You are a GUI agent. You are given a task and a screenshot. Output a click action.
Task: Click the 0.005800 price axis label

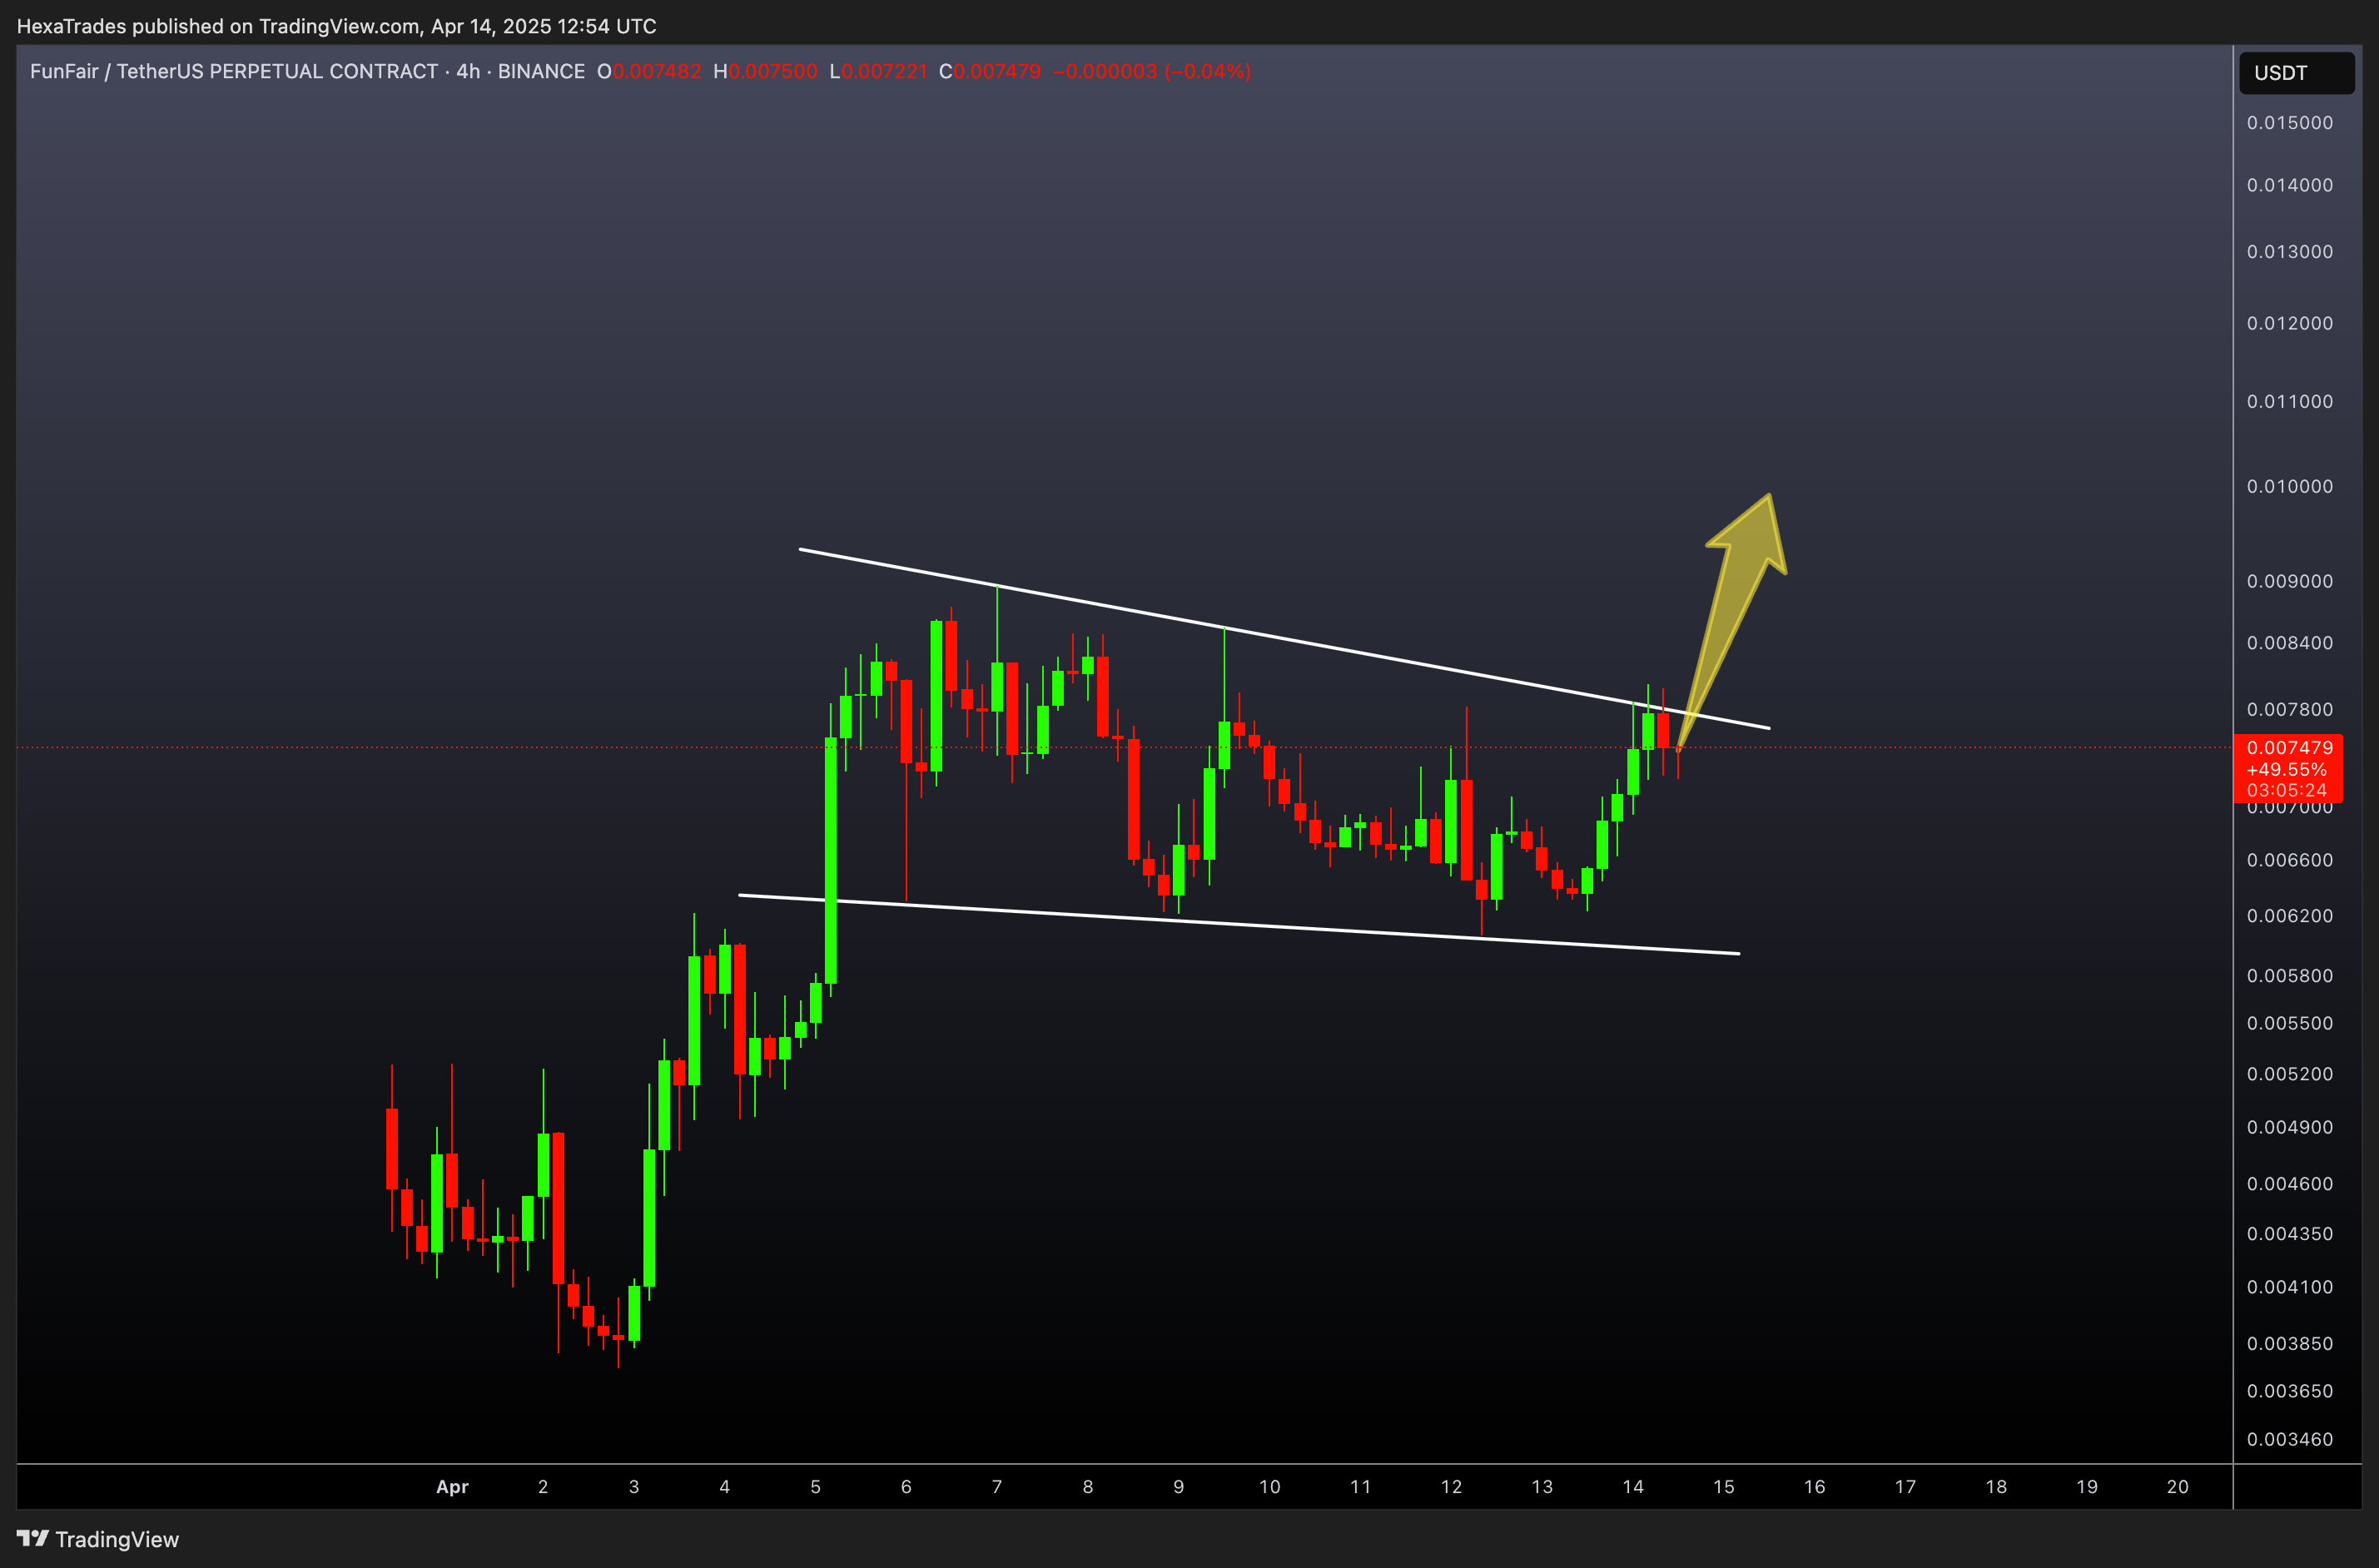[x=2289, y=976]
